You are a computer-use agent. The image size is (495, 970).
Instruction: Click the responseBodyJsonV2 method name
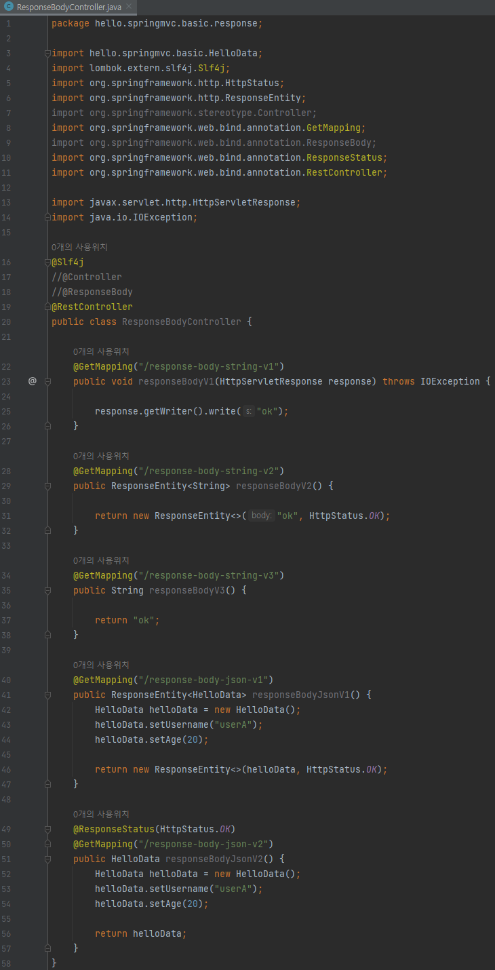coord(214,859)
